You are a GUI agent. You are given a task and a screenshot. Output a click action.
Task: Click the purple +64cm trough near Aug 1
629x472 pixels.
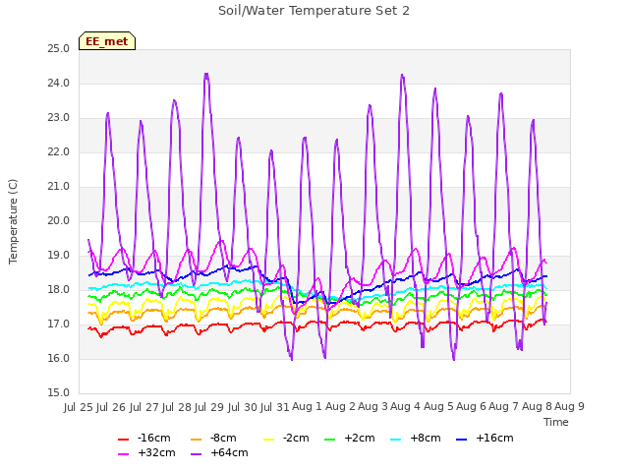pyautogui.click(x=291, y=358)
